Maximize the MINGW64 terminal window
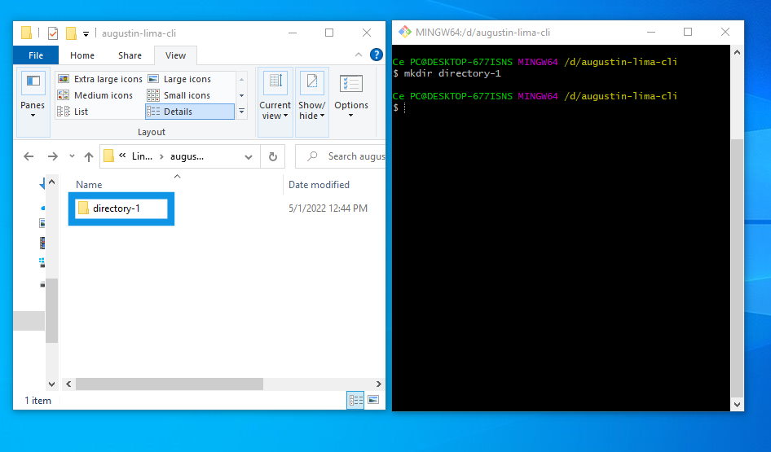 (x=688, y=32)
